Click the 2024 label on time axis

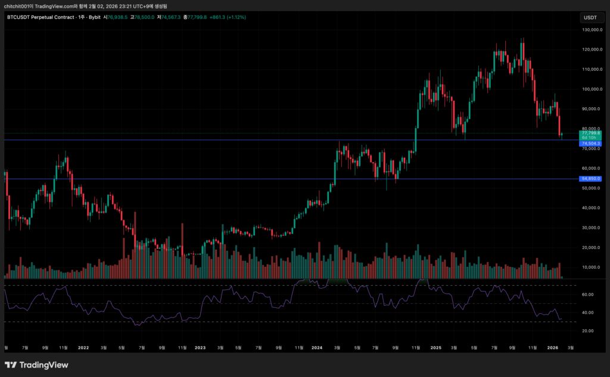[317, 347]
